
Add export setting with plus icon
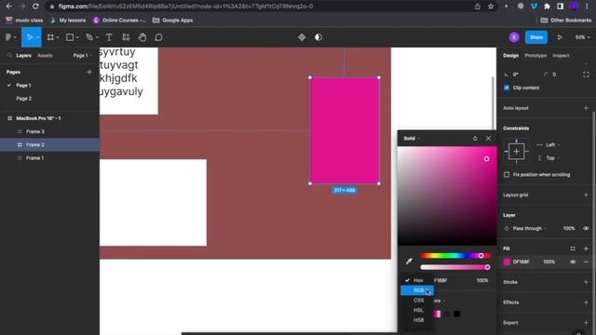(x=586, y=323)
